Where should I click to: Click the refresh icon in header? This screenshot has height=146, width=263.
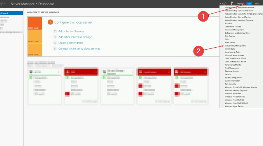click(224, 4)
